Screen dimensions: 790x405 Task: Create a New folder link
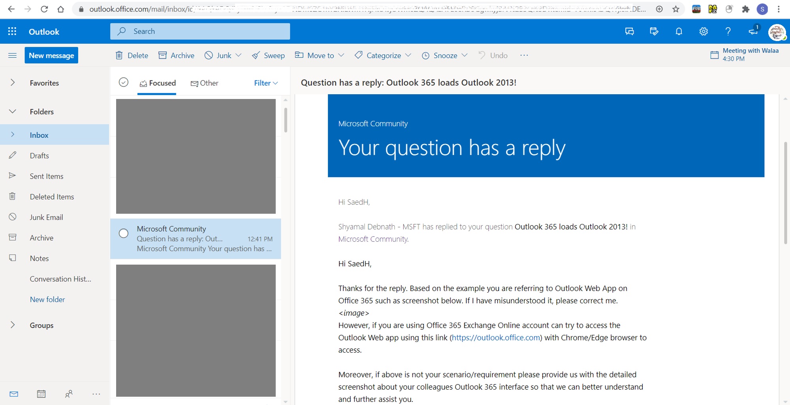tap(47, 299)
